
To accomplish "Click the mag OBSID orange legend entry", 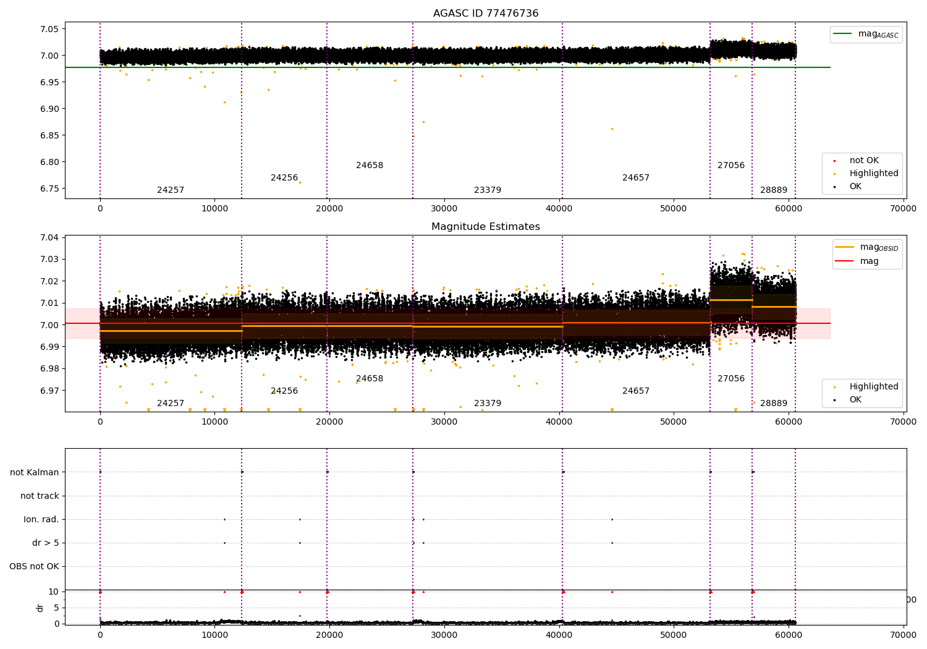I will [x=866, y=247].
